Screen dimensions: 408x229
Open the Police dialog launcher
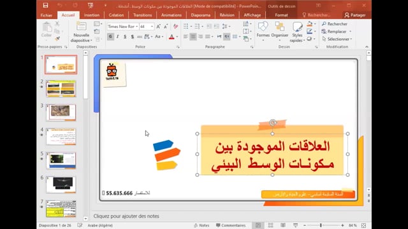tap(178, 47)
